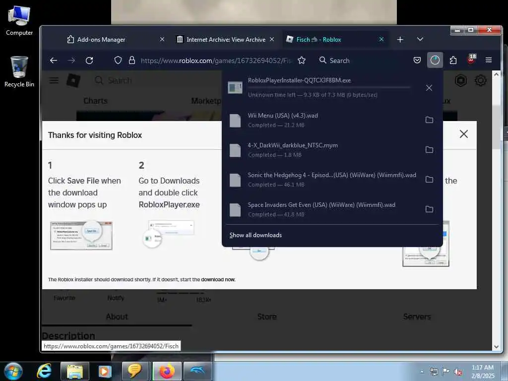Screen dimensions: 508x381
Task: Click the taskbar clock showing 1:17 AM
Action: click(483, 372)
